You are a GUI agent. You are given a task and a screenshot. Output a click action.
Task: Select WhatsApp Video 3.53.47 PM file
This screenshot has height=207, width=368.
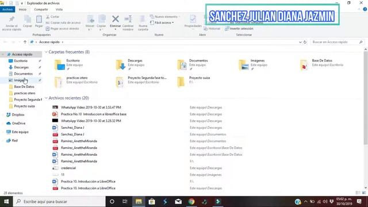(91, 108)
